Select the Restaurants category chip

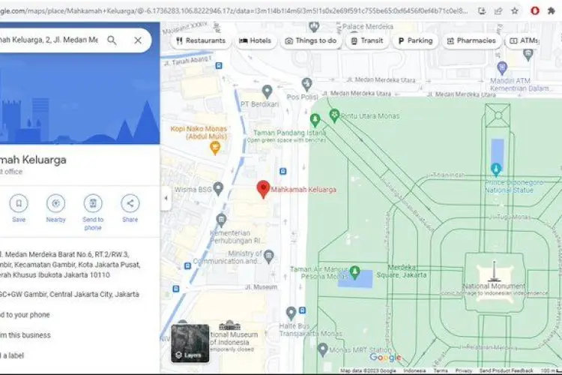click(201, 40)
